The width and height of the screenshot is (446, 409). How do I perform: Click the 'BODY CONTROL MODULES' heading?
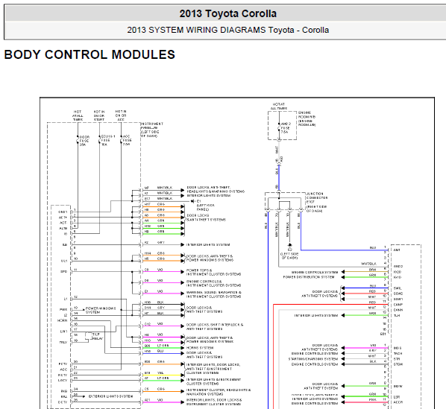point(89,54)
